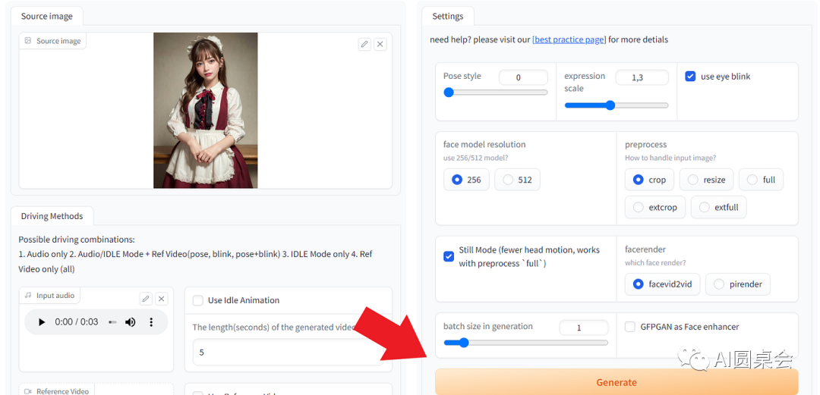Click the Pose style slider
Viewport: 820px width, 395px height.
pyautogui.click(x=495, y=92)
